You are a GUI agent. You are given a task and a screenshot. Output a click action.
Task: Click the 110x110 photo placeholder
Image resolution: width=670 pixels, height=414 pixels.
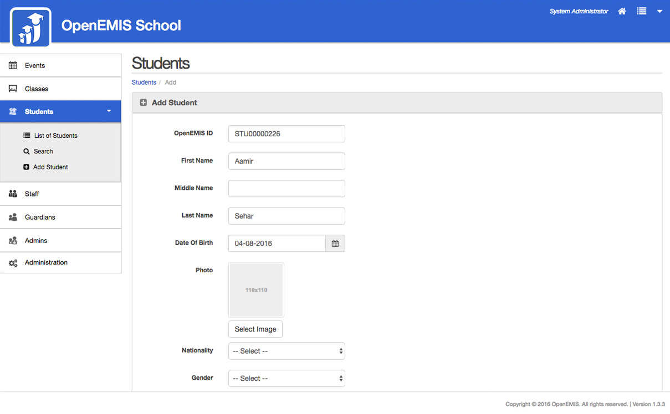pyautogui.click(x=256, y=290)
